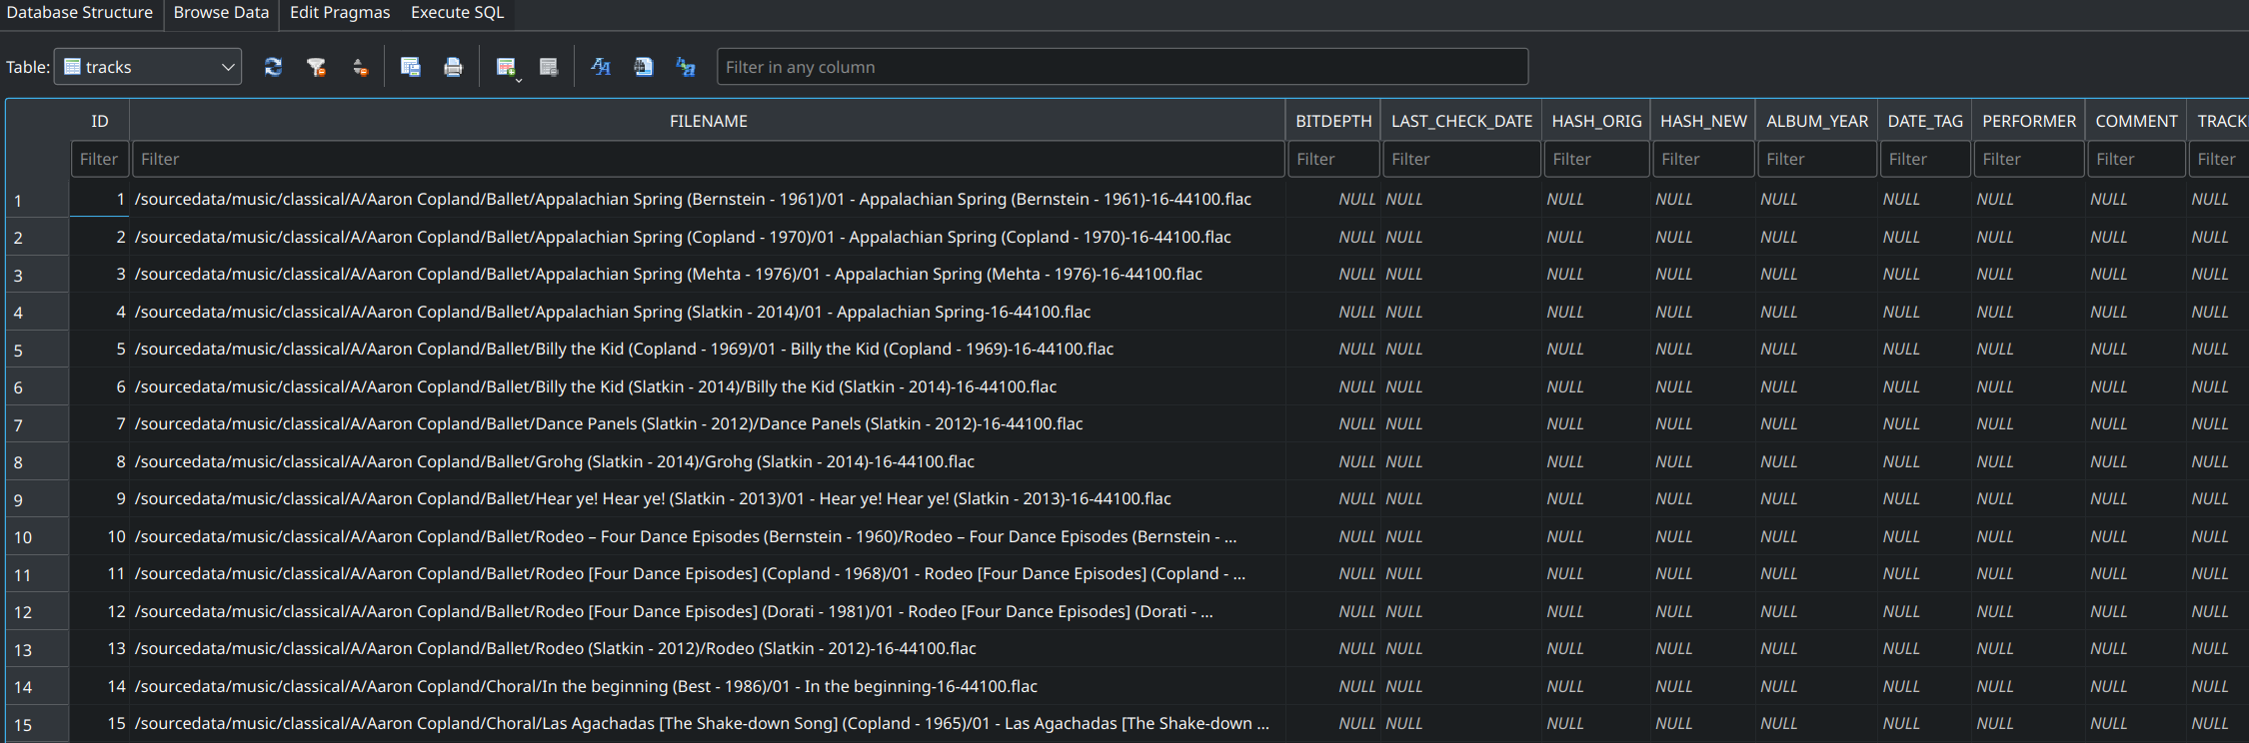
Task: Focus the 'Filter in any column' field
Action: (1122, 67)
